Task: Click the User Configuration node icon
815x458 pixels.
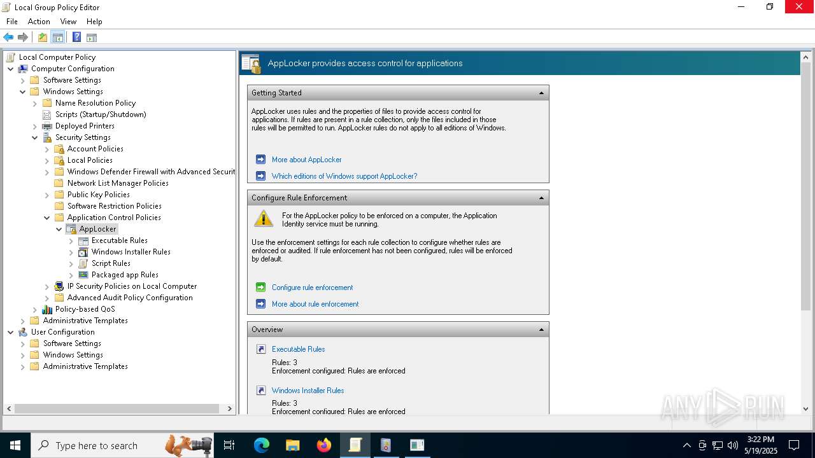Action: click(23, 332)
